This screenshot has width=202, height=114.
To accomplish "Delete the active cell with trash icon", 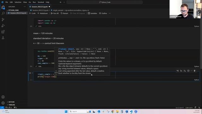I will point(194,71).
